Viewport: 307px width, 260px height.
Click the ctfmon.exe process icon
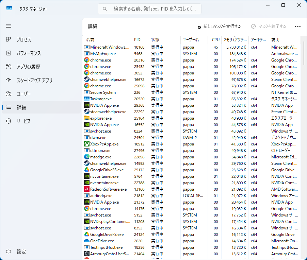pyautogui.click(x=87, y=150)
